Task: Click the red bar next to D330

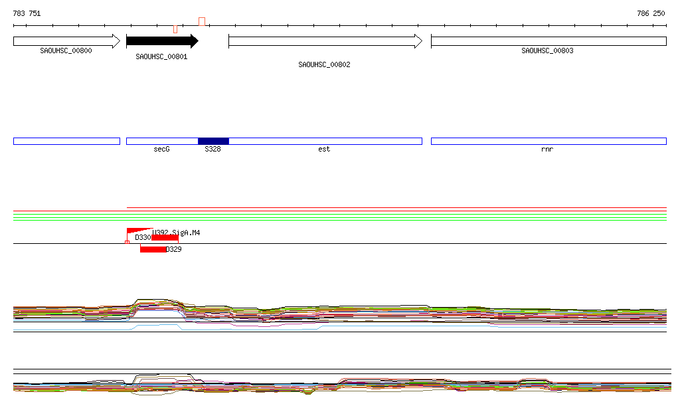Action: coord(165,238)
